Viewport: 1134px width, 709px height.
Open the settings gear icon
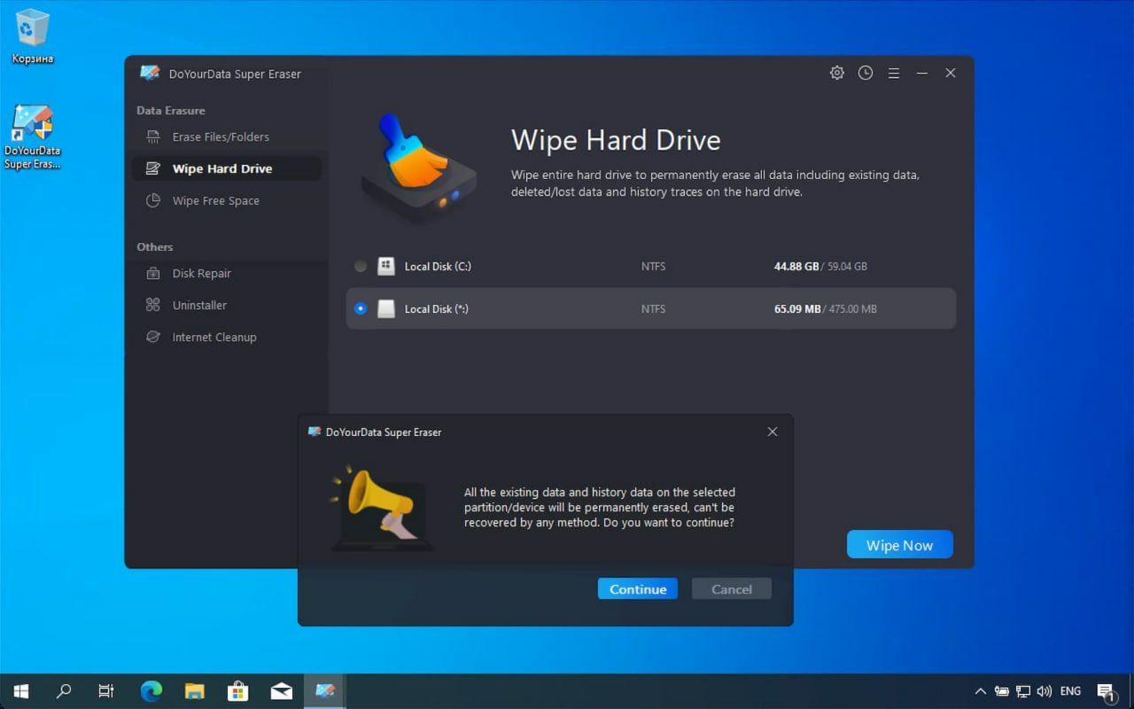pos(836,73)
